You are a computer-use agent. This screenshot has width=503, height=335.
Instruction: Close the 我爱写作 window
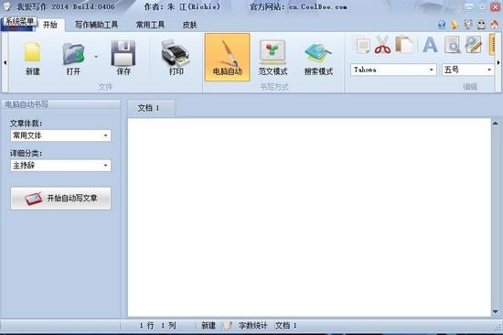(x=496, y=6)
